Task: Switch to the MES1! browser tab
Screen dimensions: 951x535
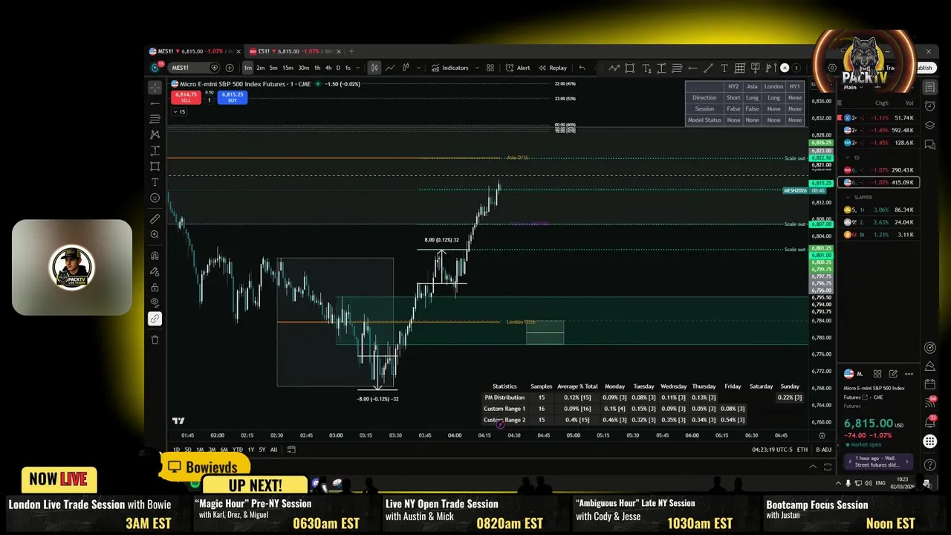Action: (x=193, y=51)
